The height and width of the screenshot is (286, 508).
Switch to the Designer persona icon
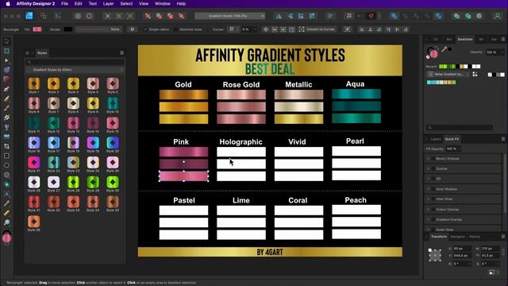pyautogui.click(x=29, y=16)
